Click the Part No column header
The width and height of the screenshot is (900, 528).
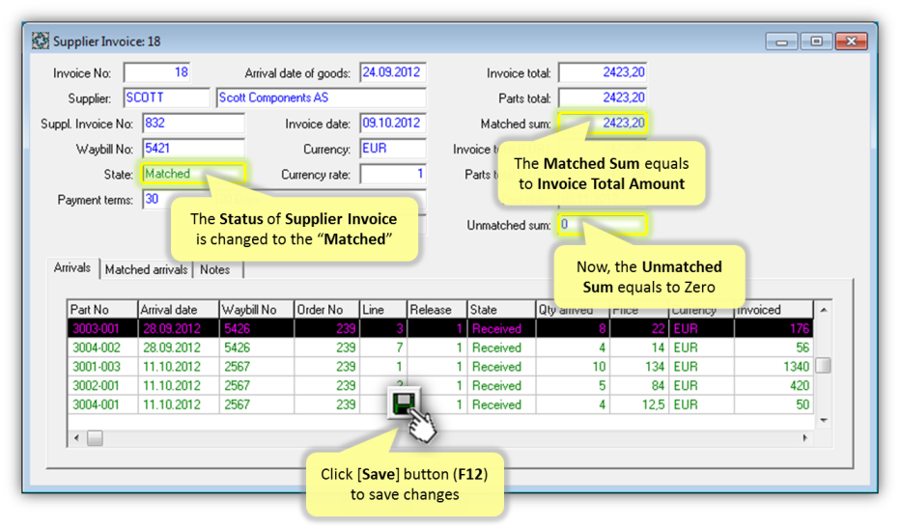pos(101,310)
